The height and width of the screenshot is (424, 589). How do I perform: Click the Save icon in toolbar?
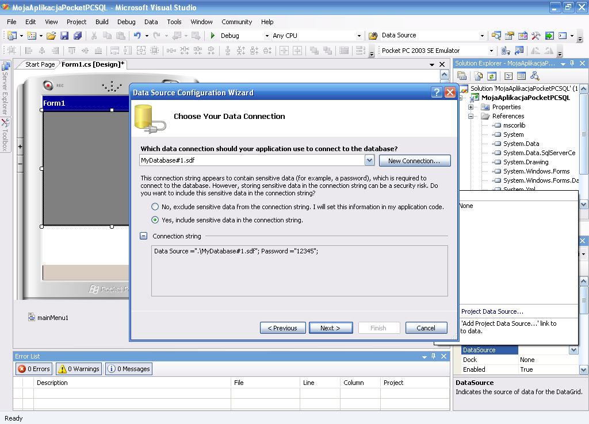point(64,36)
